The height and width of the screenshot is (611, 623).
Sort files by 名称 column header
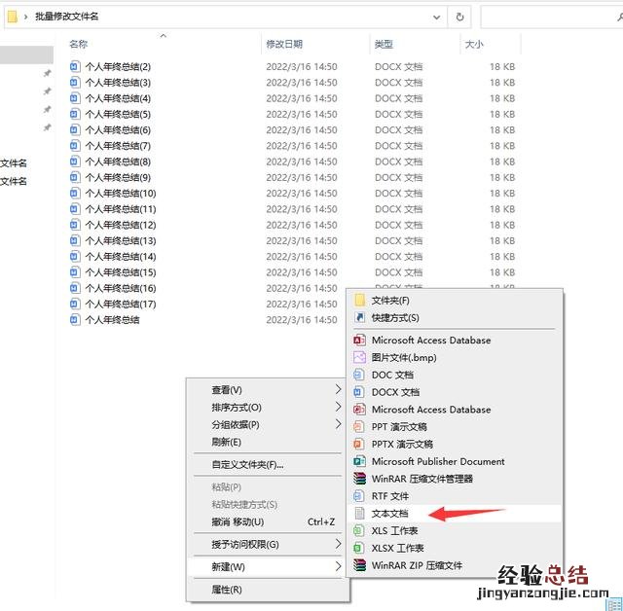[78, 44]
